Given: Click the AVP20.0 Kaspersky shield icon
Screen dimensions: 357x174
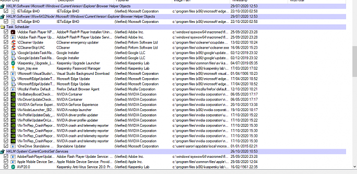Looking at the screenshot, I should pos(13,167).
